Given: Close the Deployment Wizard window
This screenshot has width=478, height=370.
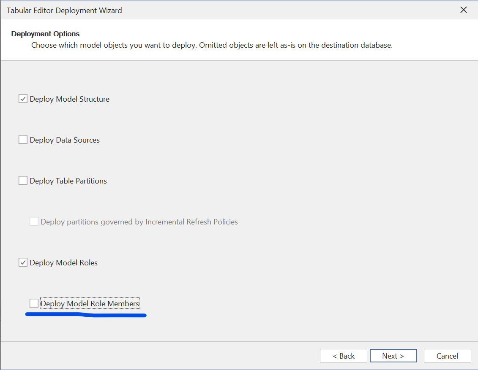Looking at the screenshot, I should coord(463,9).
